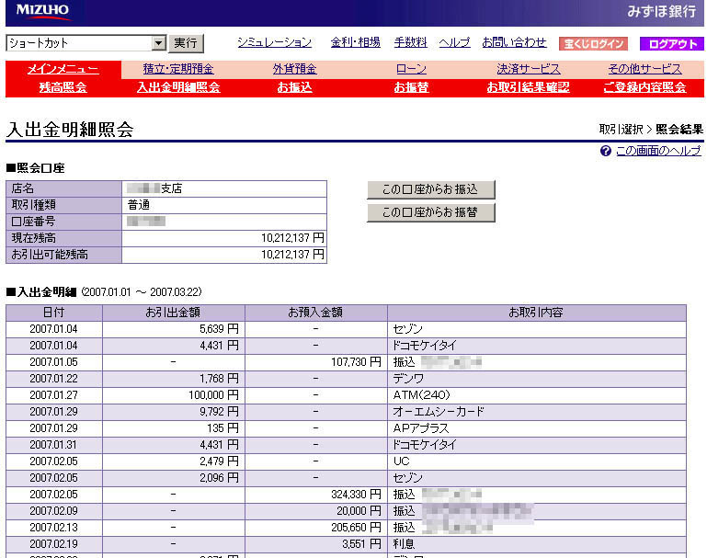Open the この画面のヘルプ link

coord(658,151)
